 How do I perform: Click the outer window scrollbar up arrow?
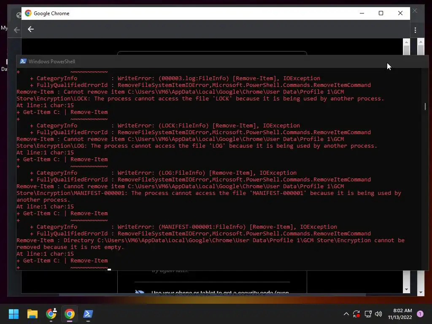click(421, 42)
